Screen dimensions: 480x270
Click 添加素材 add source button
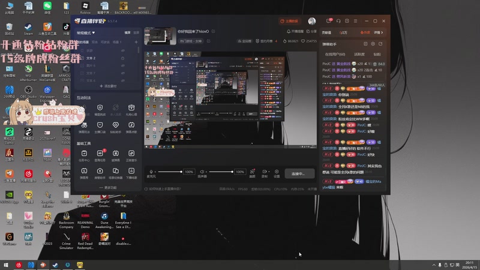tap(108, 86)
